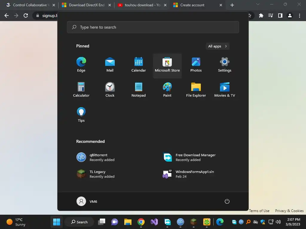Viewport: 306px width, 229px height.
Task: Open clock and date 2:07 PM
Action: [293, 222]
